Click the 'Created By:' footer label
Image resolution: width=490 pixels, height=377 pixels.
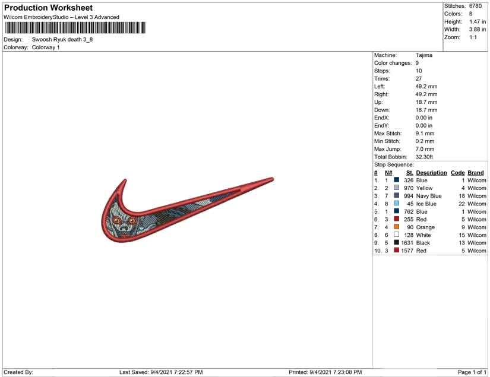pos(18,372)
